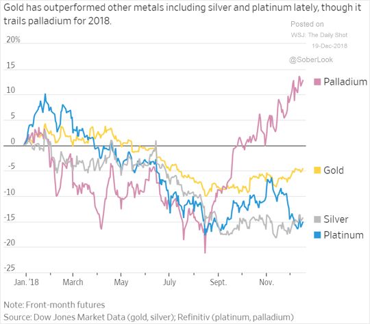Screen dimensions: 370x324
Task: Click the Jan. '18 axis label
Action: tap(26, 282)
